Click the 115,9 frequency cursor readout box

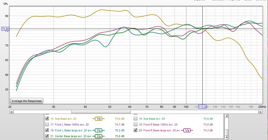click(x=202, y=107)
